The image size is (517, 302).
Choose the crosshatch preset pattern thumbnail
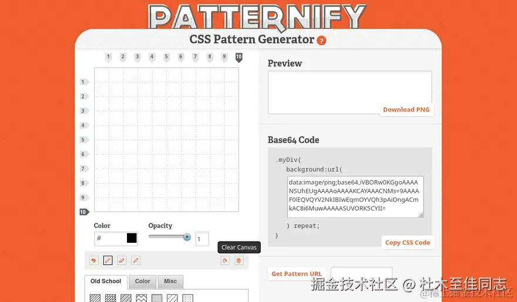(110, 298)
